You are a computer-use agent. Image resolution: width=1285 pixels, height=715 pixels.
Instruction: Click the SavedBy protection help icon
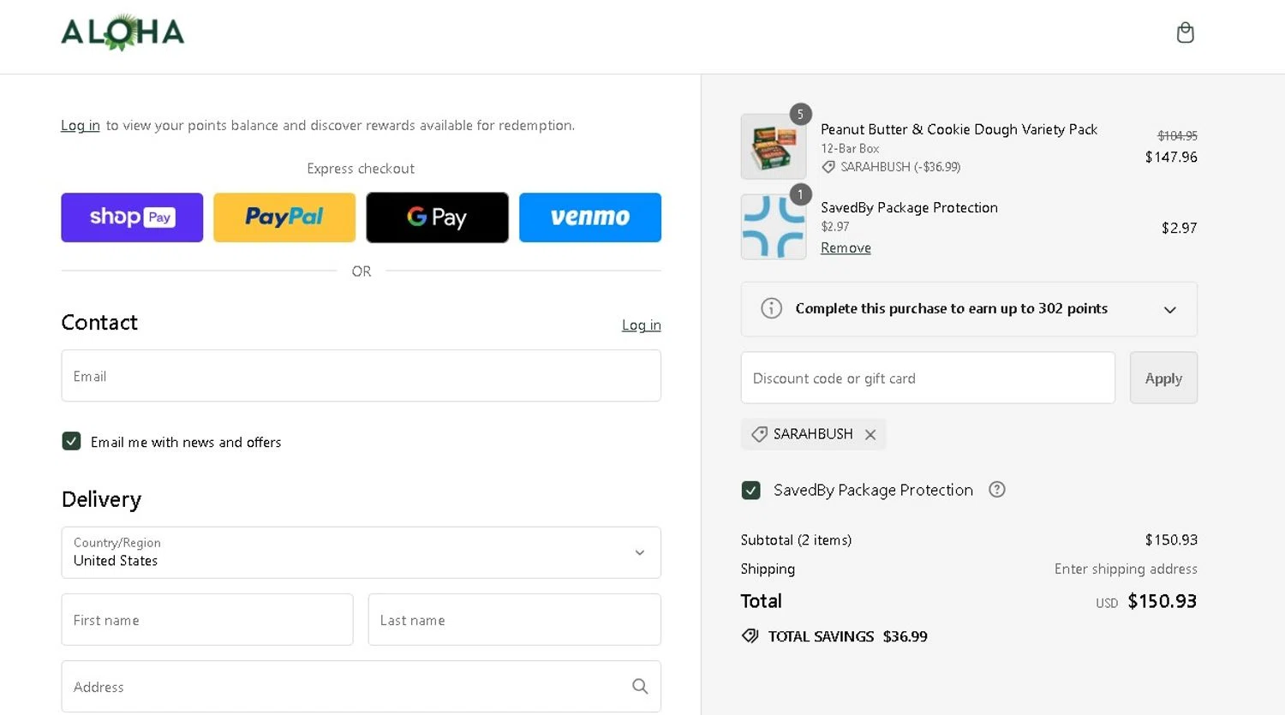(996, 490)
